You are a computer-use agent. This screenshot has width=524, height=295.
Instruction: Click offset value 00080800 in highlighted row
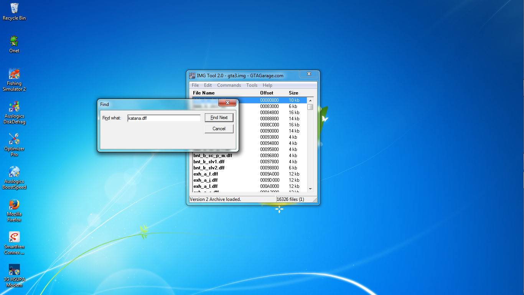[269, 100]
